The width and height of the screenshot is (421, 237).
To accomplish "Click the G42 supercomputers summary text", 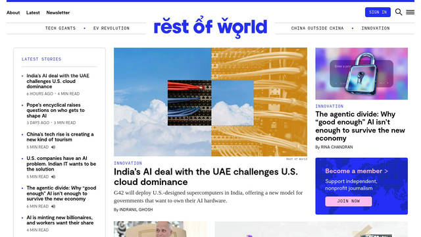I will click(x=208, y=197).
